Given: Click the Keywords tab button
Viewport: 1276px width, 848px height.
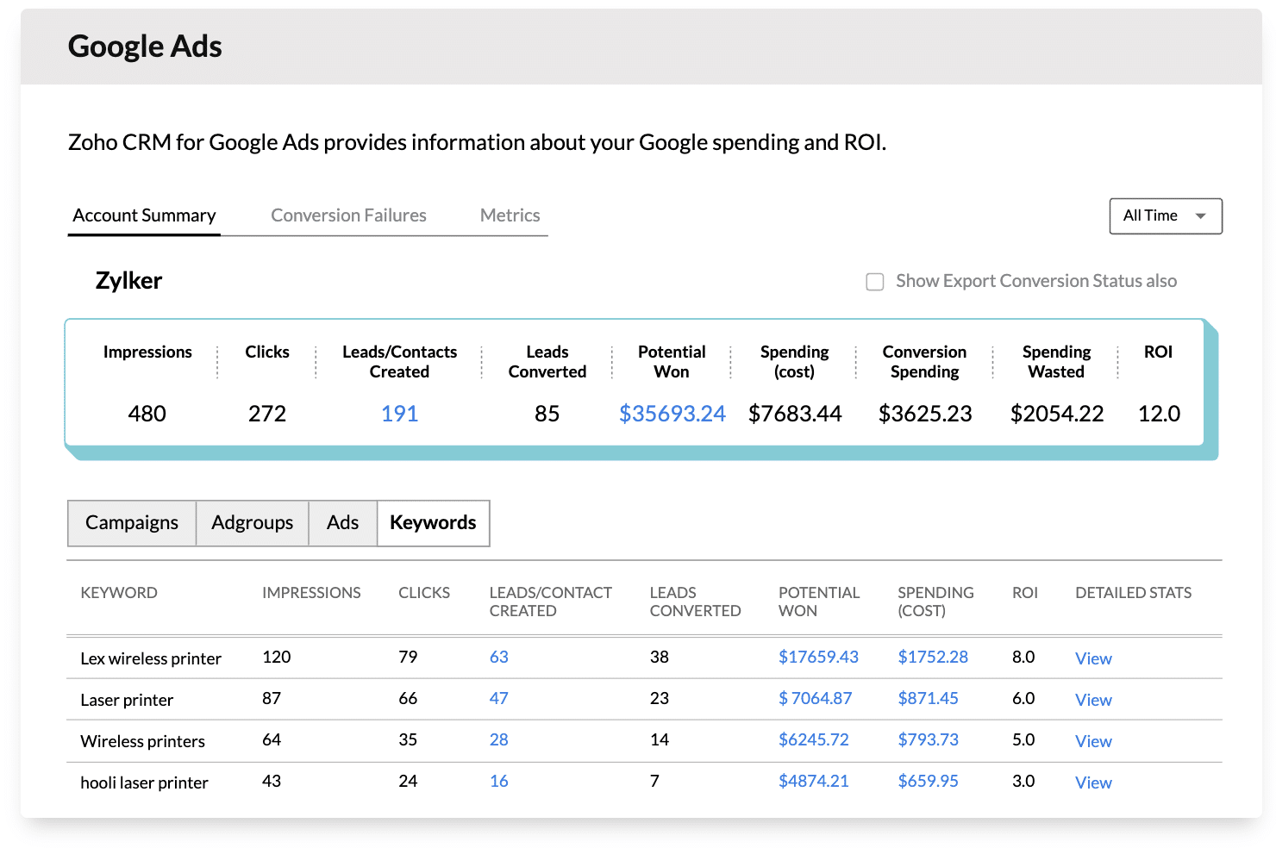Looking at the screenshot, I should pyautogui.click(x=433, y=523).
